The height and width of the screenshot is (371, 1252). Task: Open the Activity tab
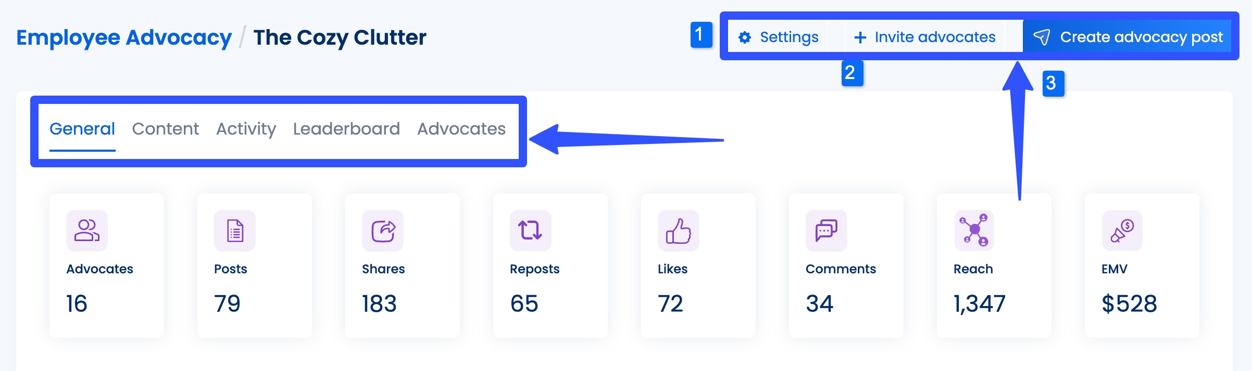[246, 129]
